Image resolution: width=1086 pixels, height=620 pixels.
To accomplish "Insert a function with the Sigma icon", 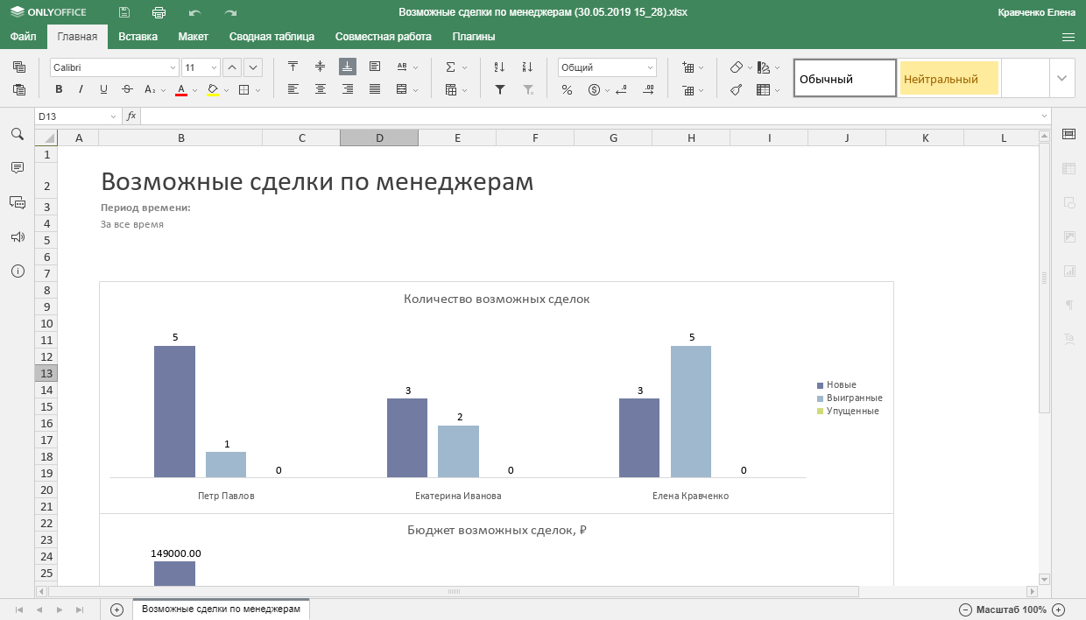I will 450,67.
